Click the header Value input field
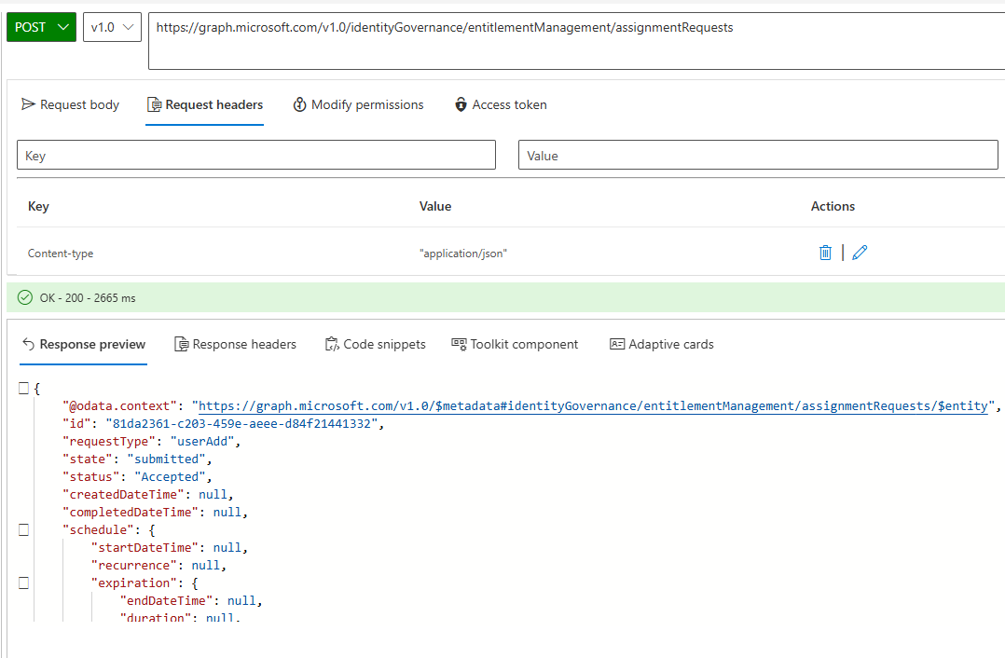Image resolution: width=1005 pixels, height=658 pixels. pyautogui.click(x=758, y=155)
